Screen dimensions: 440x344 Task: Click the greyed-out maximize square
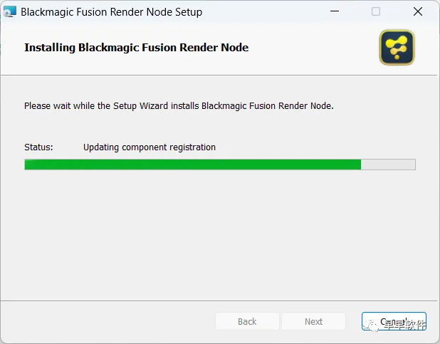pyautogui.click(x=376, y=11)
